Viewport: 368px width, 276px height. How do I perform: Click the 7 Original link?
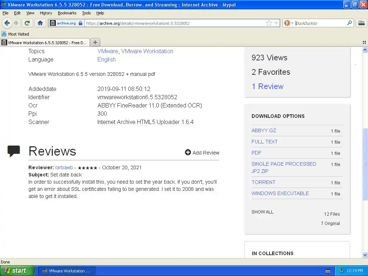click(x=330, y=224)
